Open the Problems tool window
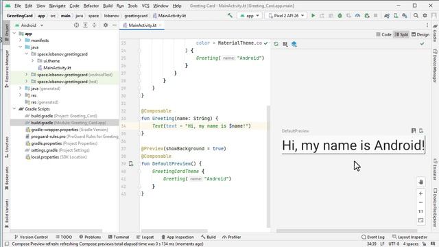 click(x=90, y=237)
